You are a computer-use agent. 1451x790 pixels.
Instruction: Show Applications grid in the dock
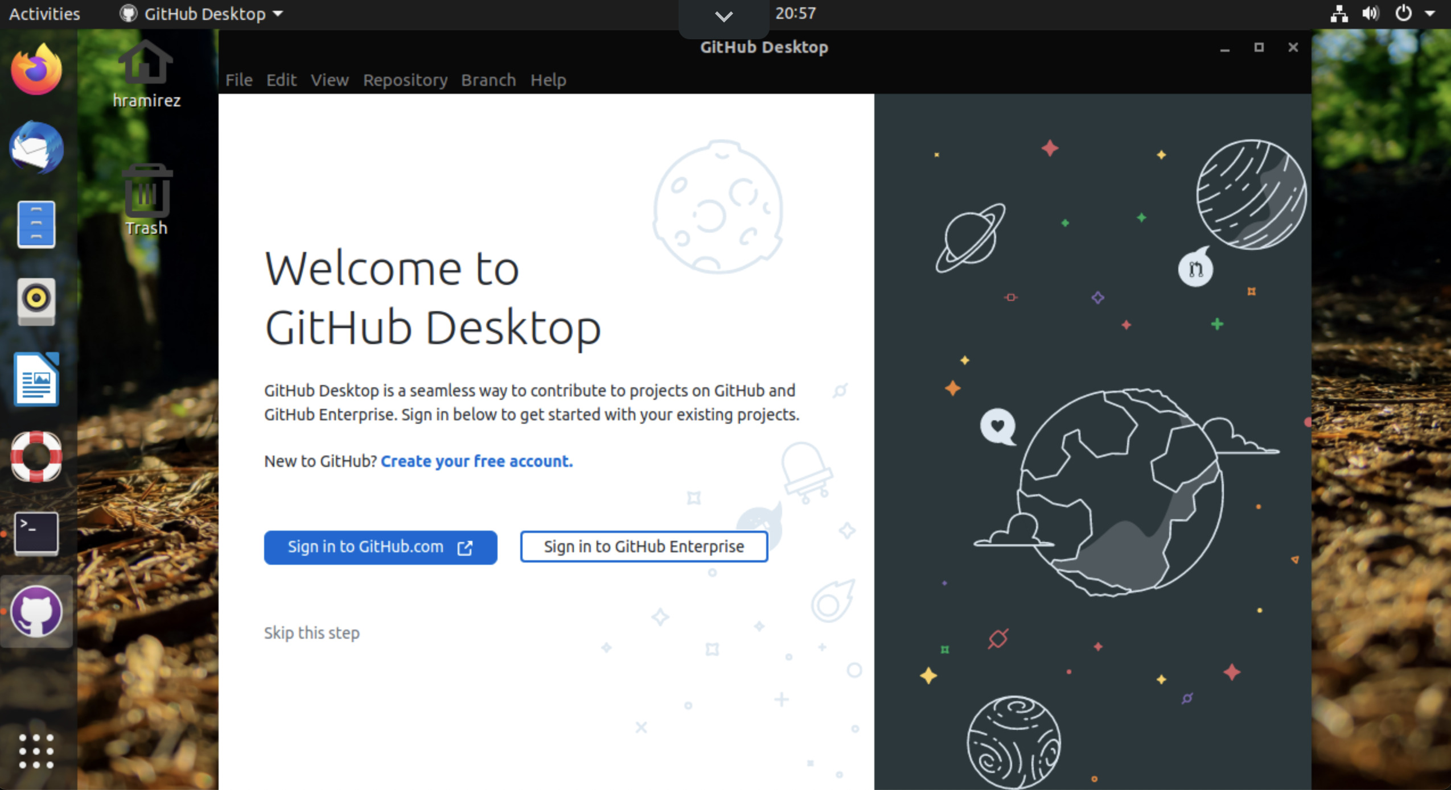click(x=36, y=751)
